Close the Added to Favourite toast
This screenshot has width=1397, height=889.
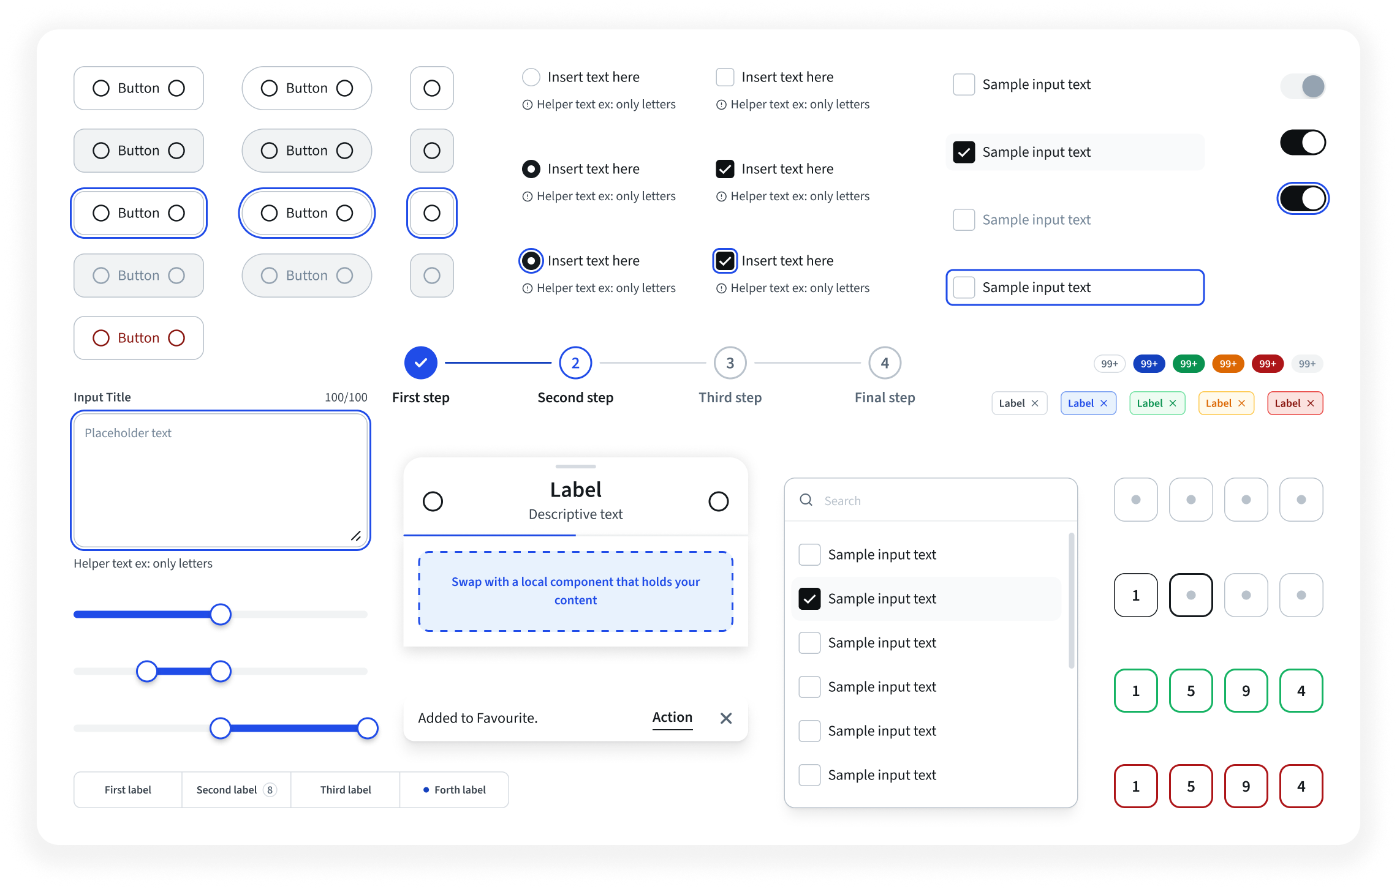(726, 718)
